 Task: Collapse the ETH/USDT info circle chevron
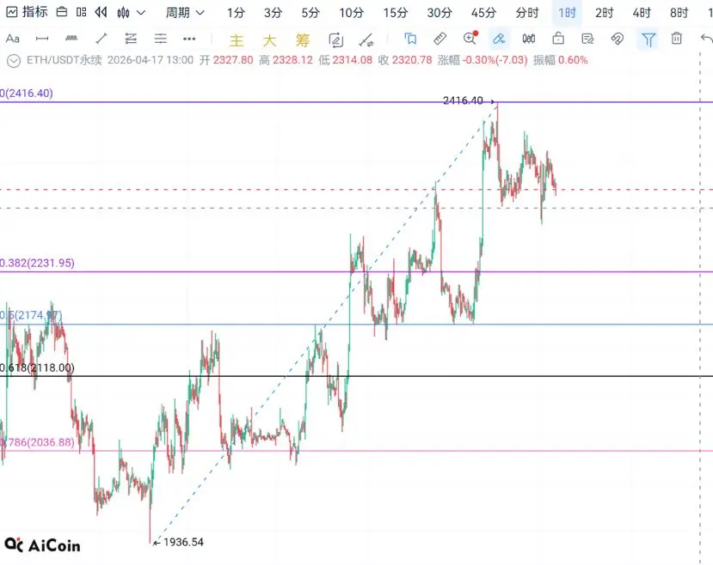[14, 60]
